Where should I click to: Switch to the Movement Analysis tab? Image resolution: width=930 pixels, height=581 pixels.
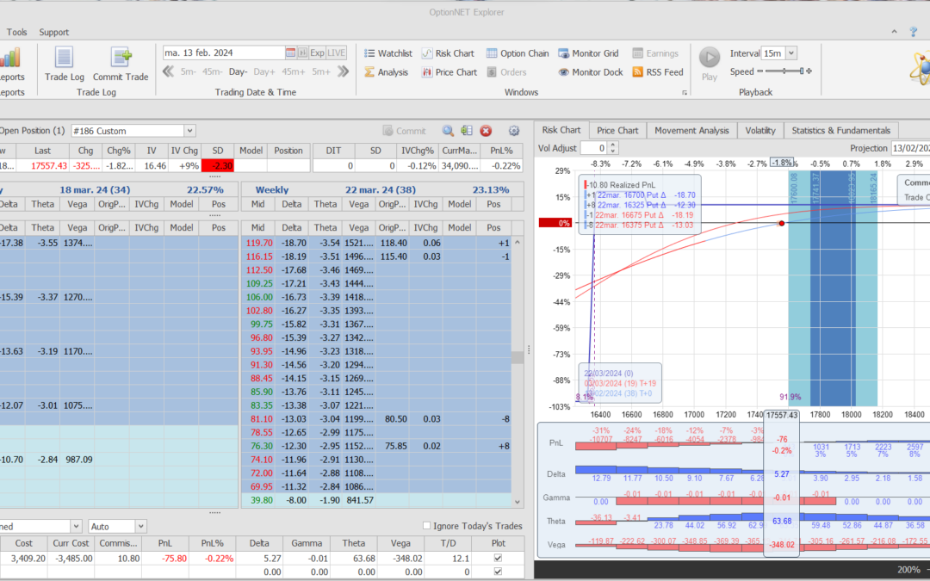[691, 130]
